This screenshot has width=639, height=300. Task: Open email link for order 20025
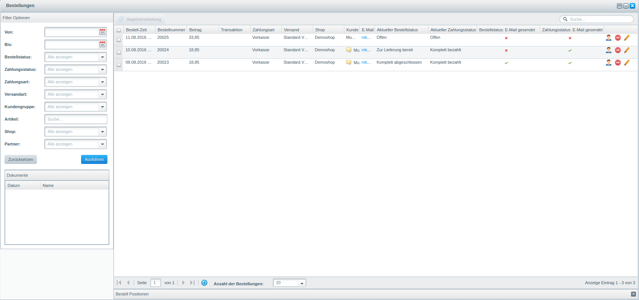366,37
